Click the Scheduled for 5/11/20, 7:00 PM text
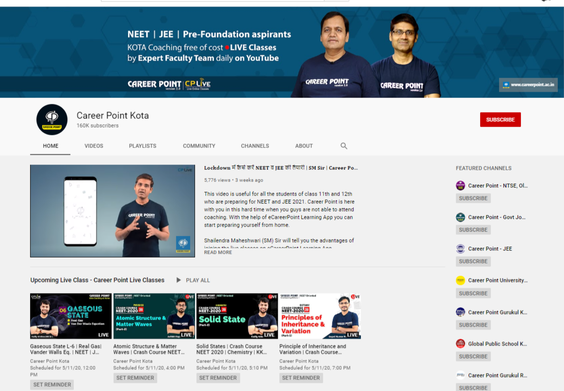 point(315,368)
